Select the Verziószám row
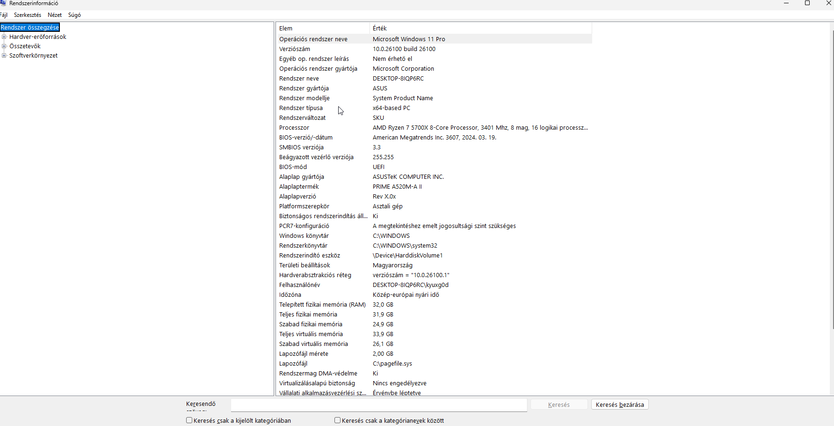This screenshot has height=426, width=834. coord(434,49)
